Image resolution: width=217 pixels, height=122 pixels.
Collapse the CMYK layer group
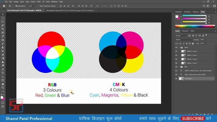[179, 47]
